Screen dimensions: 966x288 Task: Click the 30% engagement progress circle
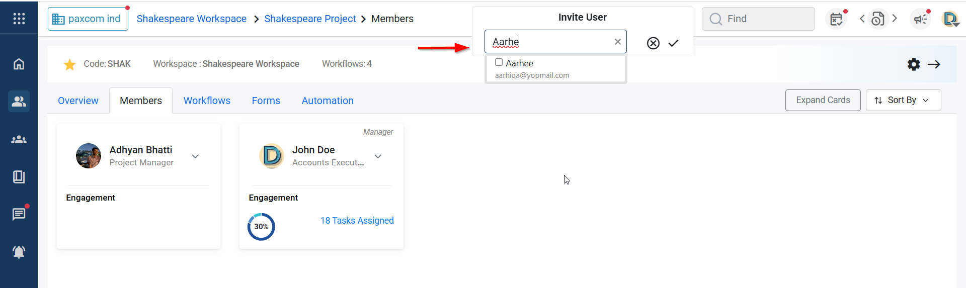click(261, 227)
